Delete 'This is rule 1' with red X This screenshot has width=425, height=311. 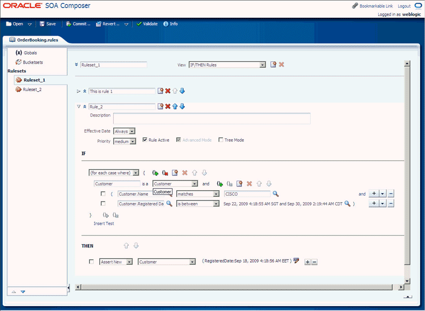168,91
